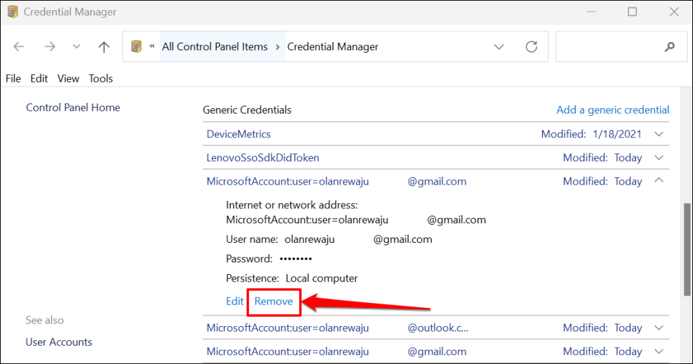Open the File menu

click(13, 78)
